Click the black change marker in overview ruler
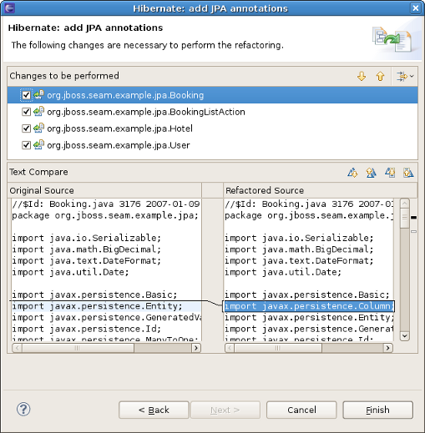Viewport: 425px width, 433px height. click(x=414, y=218)
